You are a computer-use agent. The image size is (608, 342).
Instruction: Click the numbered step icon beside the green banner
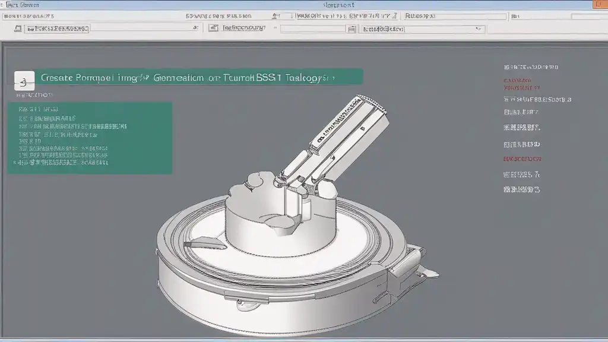coord(23,78)
